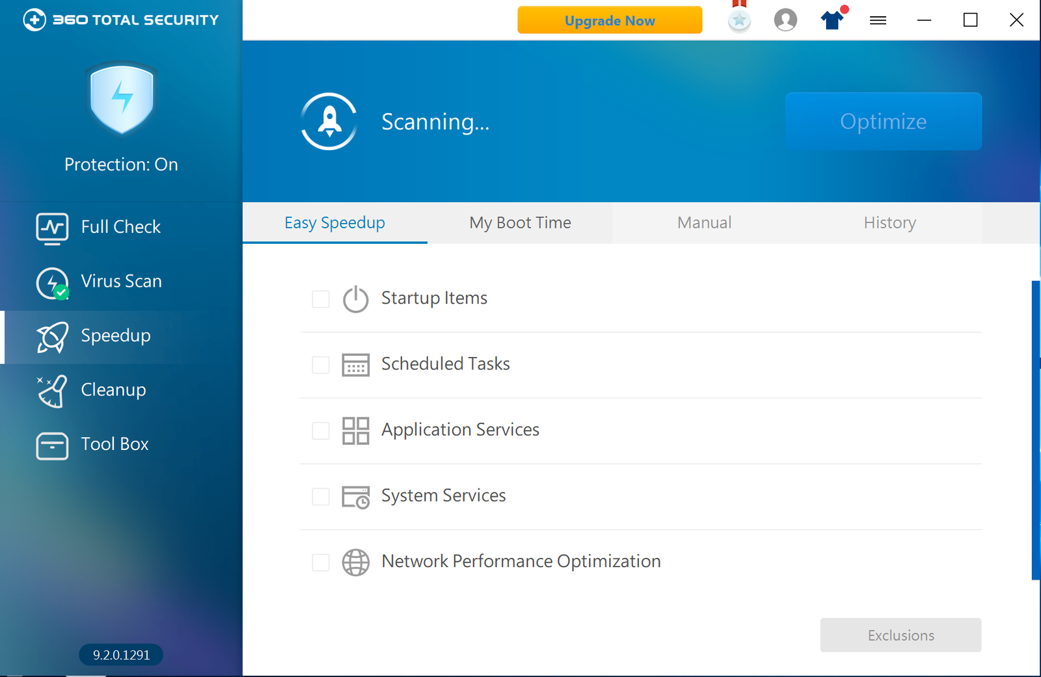
Task: Open the Exclusions settings
Action: 900,635
